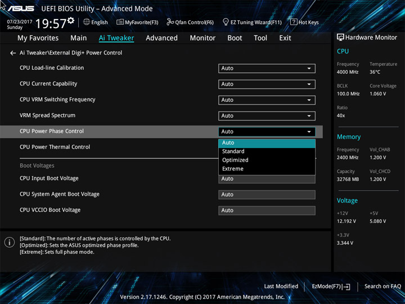Choose Auto in the phase control list
The image size is (405, 304).
267,142
